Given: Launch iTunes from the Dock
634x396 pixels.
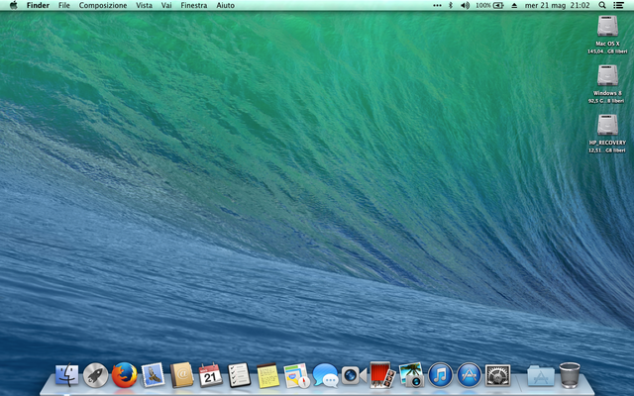Looking at the screenshot, I should (x=440, y=375).
